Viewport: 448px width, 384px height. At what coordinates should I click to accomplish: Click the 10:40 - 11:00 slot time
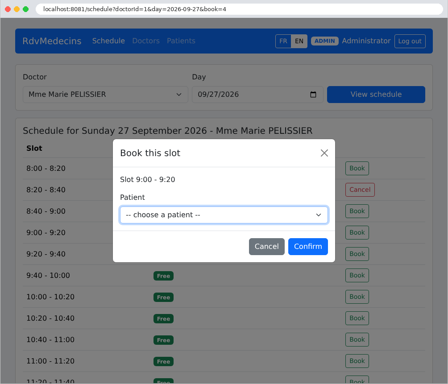coord(50,340)
